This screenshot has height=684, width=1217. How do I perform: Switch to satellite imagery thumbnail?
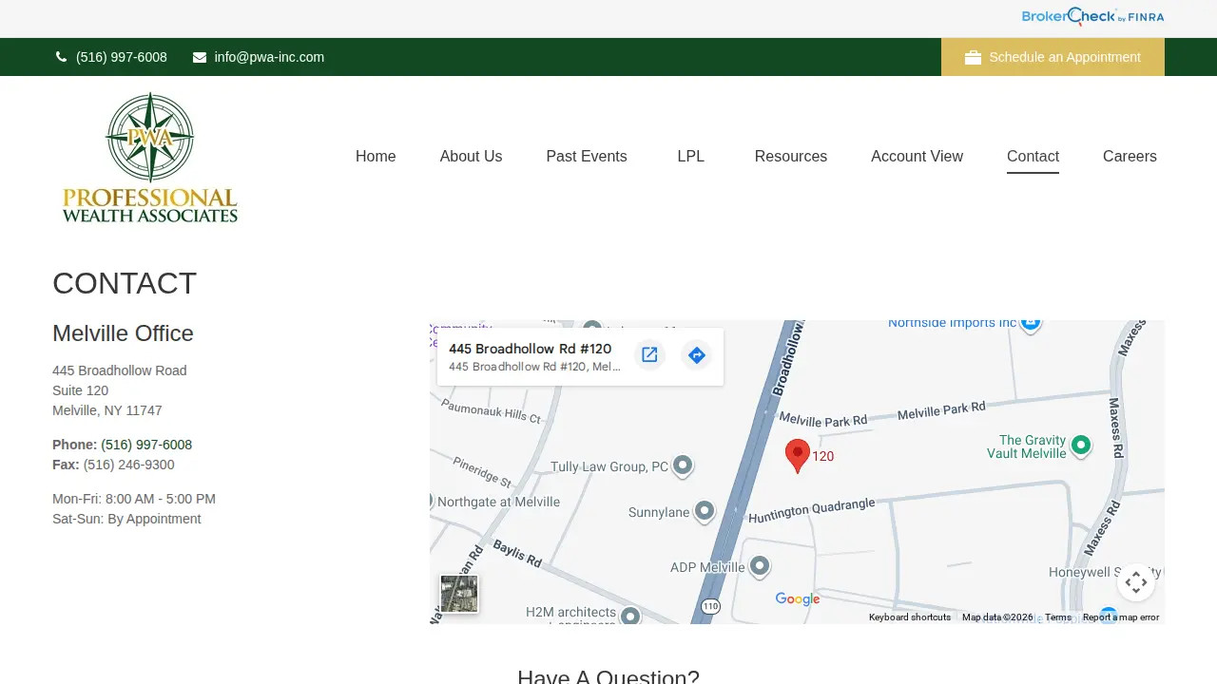click(x=459, y=594)
